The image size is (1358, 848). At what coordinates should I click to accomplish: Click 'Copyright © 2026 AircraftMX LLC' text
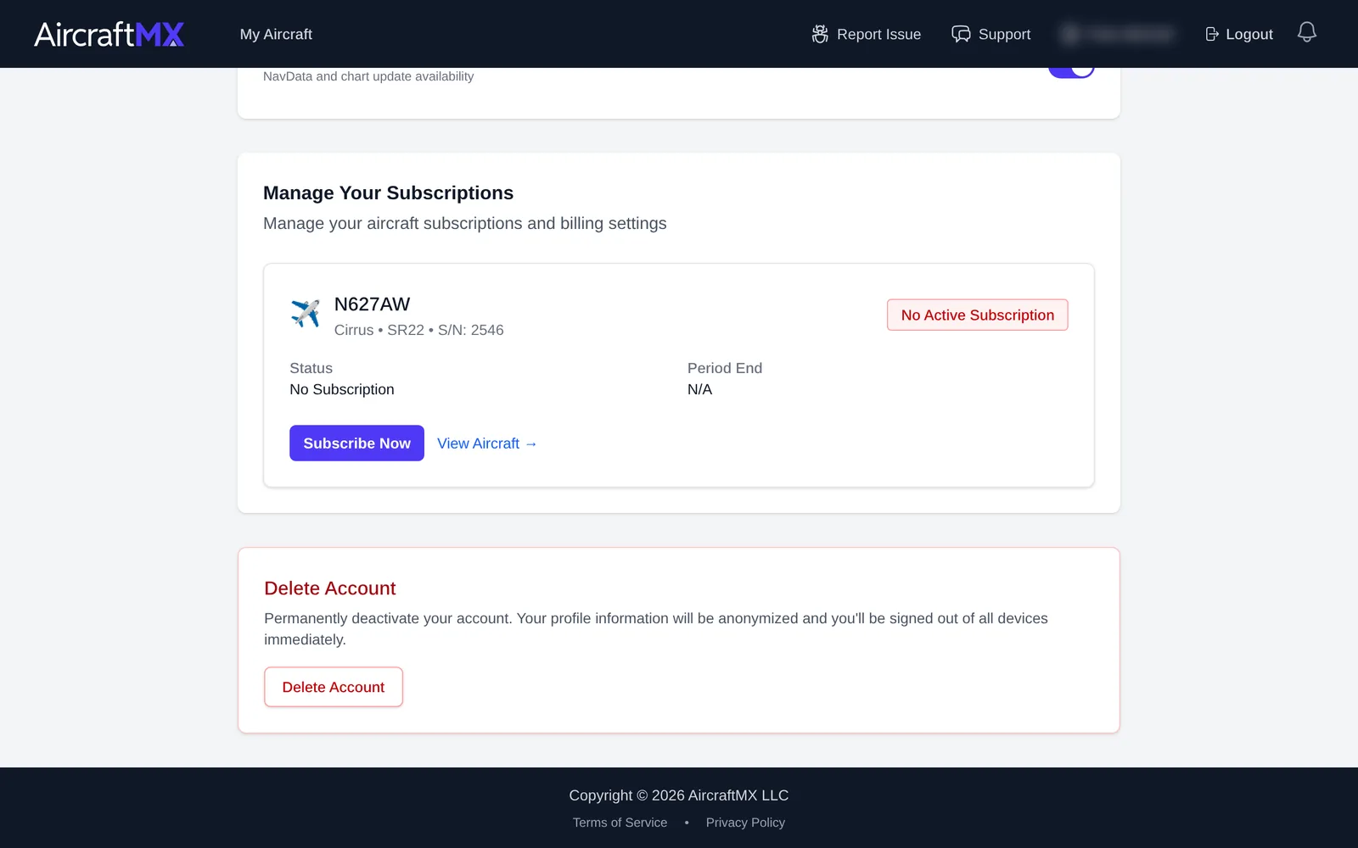[x=679, y=795]
